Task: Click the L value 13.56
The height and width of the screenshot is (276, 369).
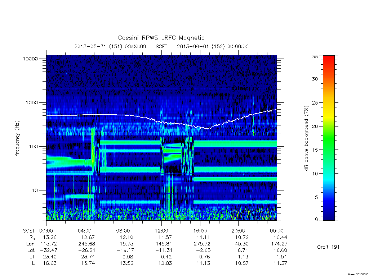Action: click(126, 263)
